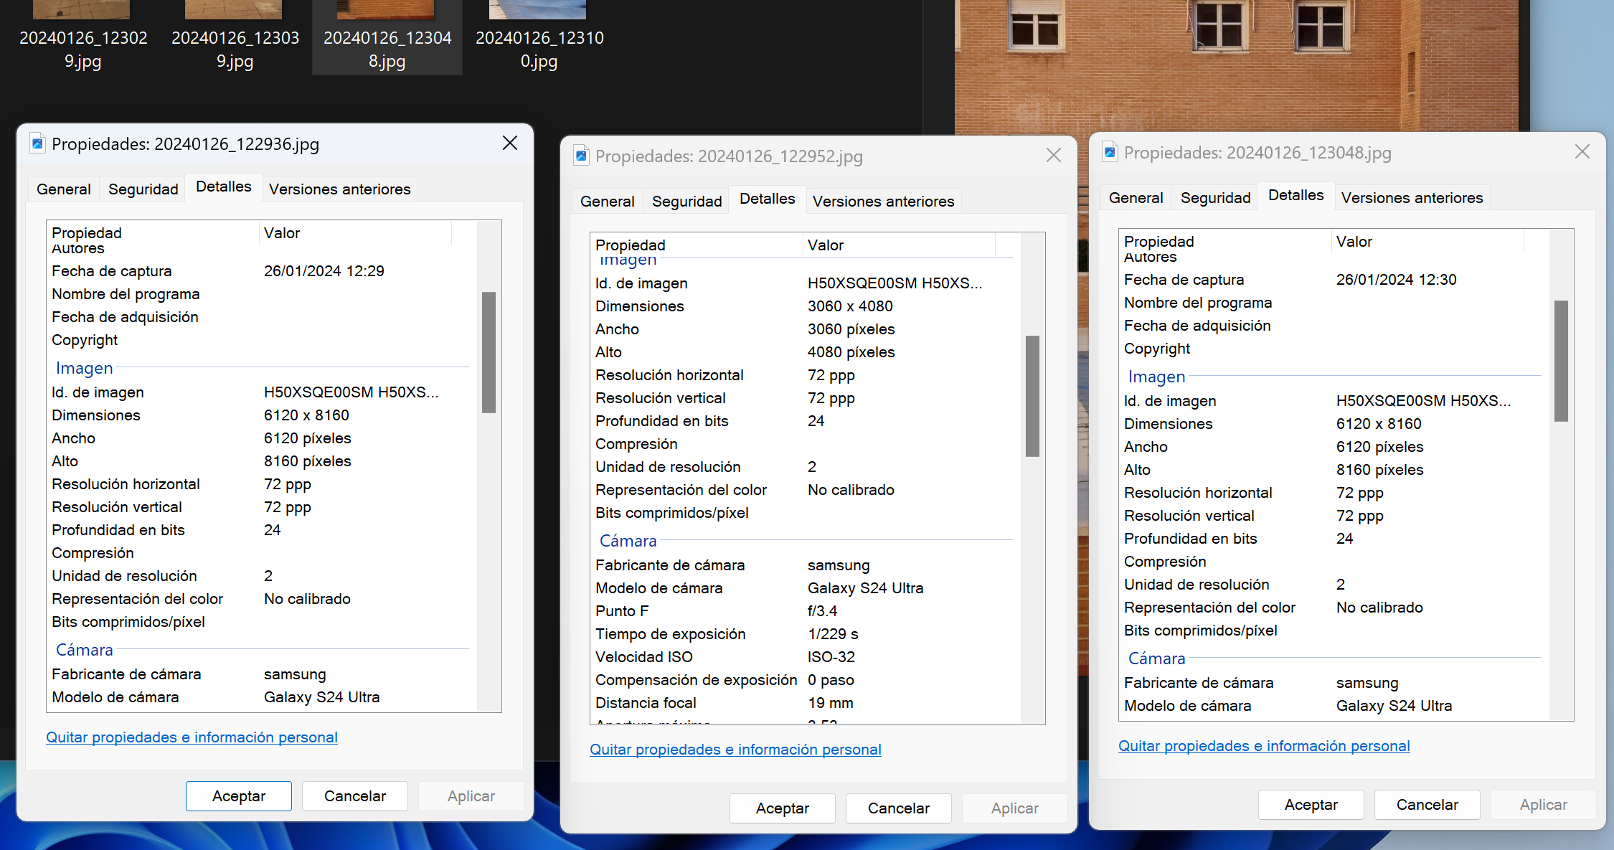The width and height of the screenshot is (1614, 850).
Task: Switch to Seguridad tab in 122952.jpg properties
Action: point(686,202)
